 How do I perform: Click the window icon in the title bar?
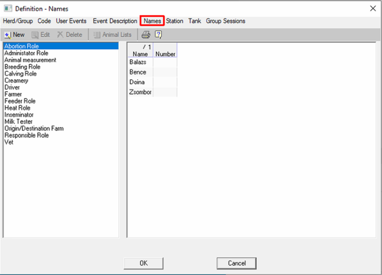click(x=8, y=8)
